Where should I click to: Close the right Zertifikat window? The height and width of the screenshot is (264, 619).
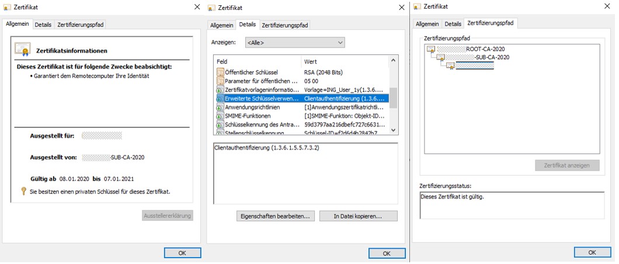(x=607, y=6)
